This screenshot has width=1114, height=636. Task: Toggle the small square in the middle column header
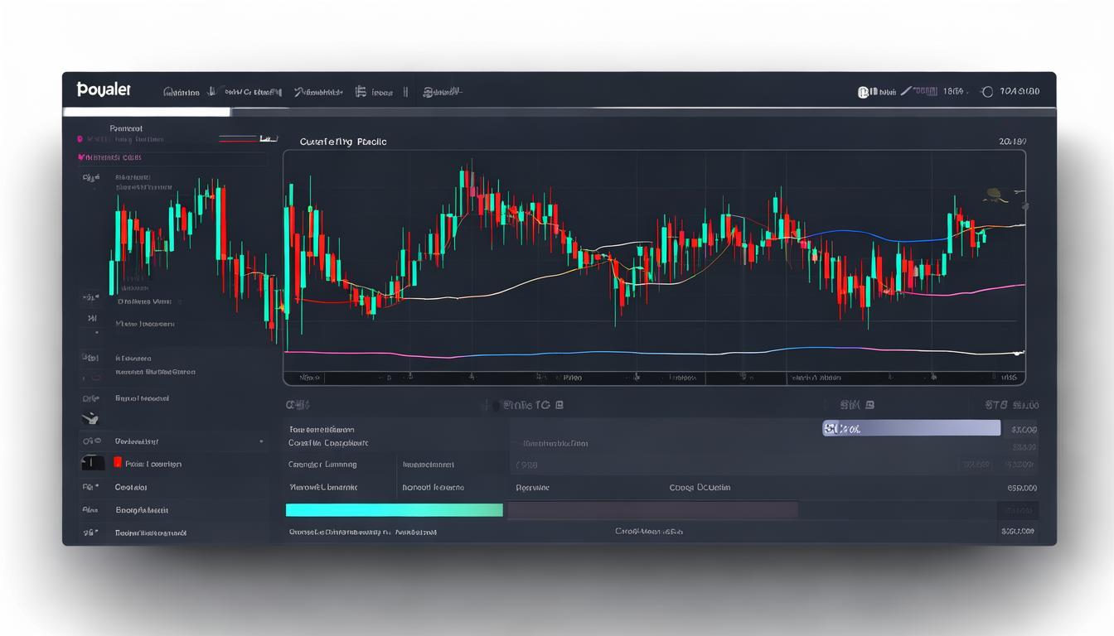click(x=869, y=406)
